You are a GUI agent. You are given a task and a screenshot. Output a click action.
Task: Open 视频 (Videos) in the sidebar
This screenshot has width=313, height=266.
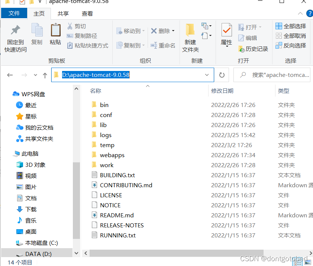(x=26, y=176)
